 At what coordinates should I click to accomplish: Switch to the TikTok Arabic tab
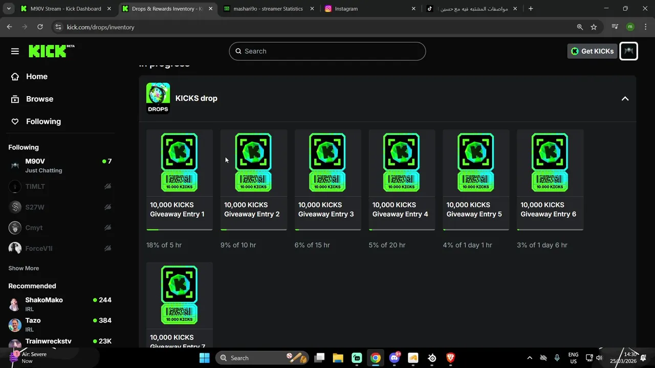click(x=471, y=9)
